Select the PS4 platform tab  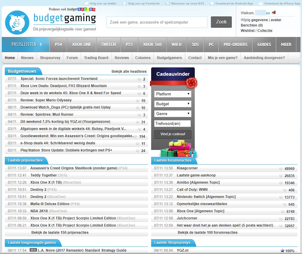click(58, 44)
